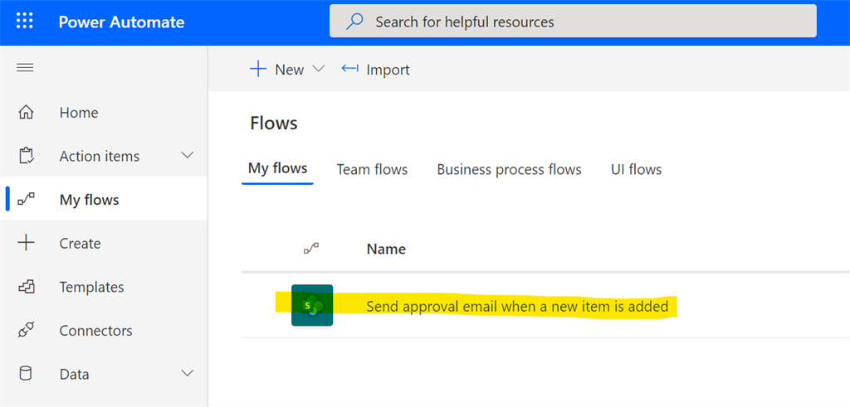Expand the Data chevron
The height and width of the screenshot is (407, 850).
187,374
